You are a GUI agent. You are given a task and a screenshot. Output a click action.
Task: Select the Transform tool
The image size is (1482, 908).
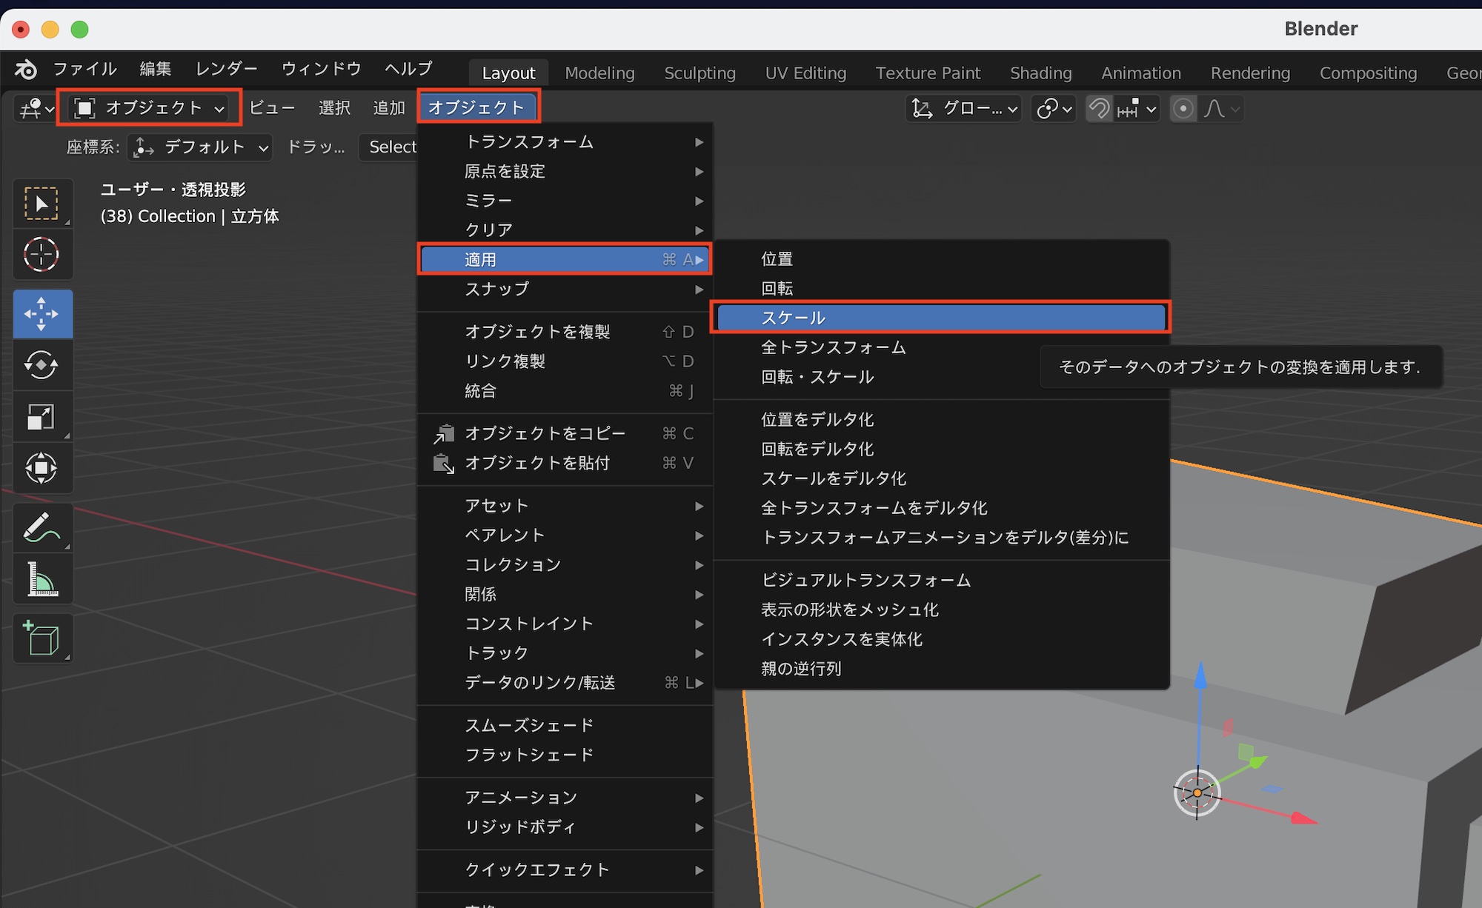click(x=41, y=468)
